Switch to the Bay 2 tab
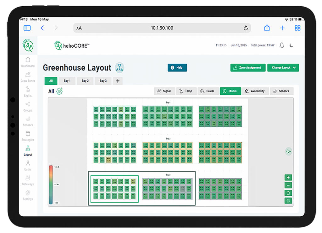The height and width of the screenshot is (233, 322). click(85, 81)
